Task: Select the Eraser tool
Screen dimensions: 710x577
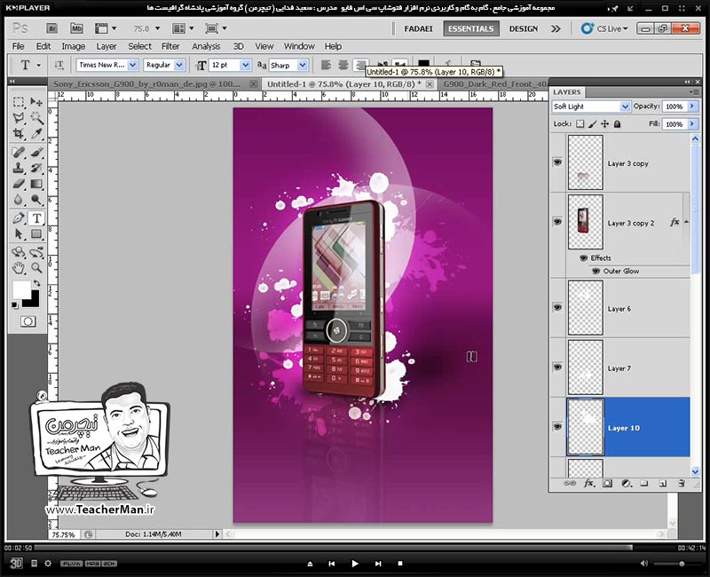Action: click(x=18, y=184)
